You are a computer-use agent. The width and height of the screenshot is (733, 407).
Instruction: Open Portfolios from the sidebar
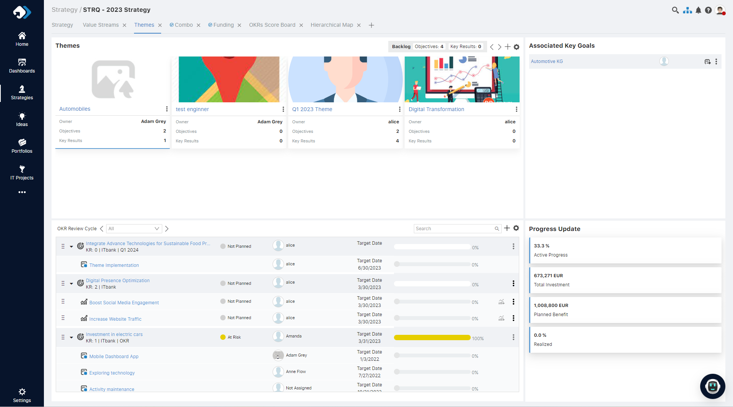coord(22,146)
